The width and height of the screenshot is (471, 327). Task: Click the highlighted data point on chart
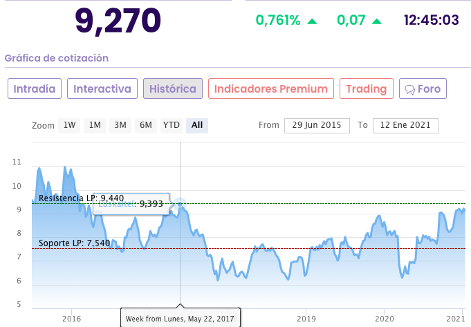(180, 203)
